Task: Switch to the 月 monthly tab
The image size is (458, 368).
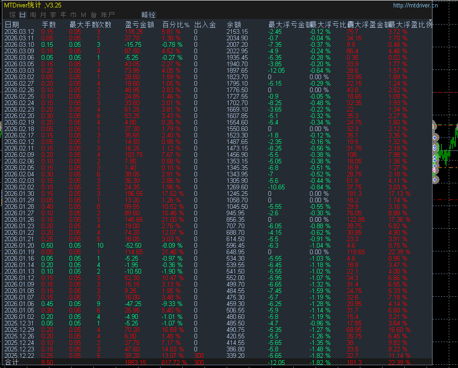Action: click(43, 15)
